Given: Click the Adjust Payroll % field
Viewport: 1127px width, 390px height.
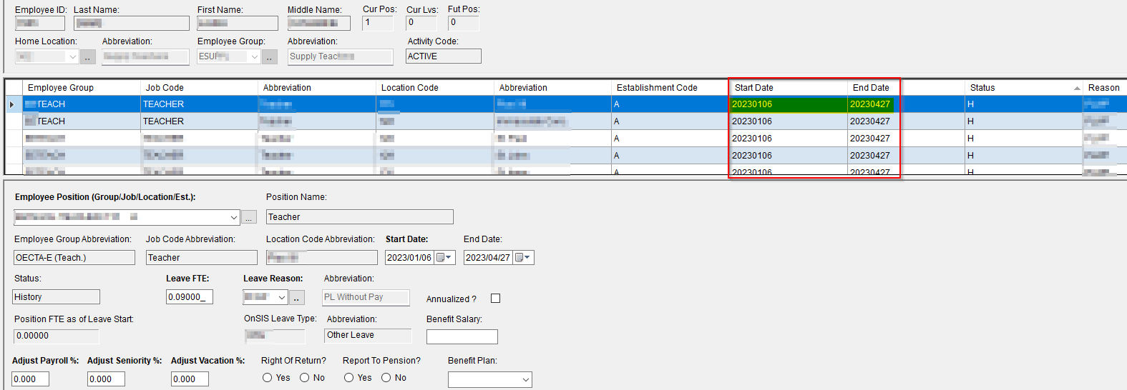Looking at the screenshot, I should tap(31, 379).
